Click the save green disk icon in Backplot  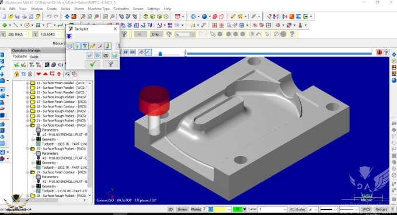(x=114, y=56)
